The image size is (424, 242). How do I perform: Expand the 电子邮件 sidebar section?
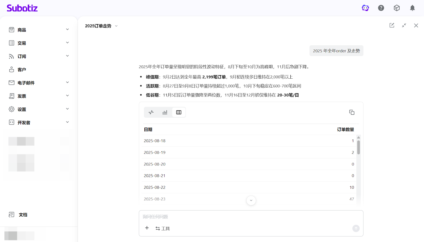pos(39,83)
